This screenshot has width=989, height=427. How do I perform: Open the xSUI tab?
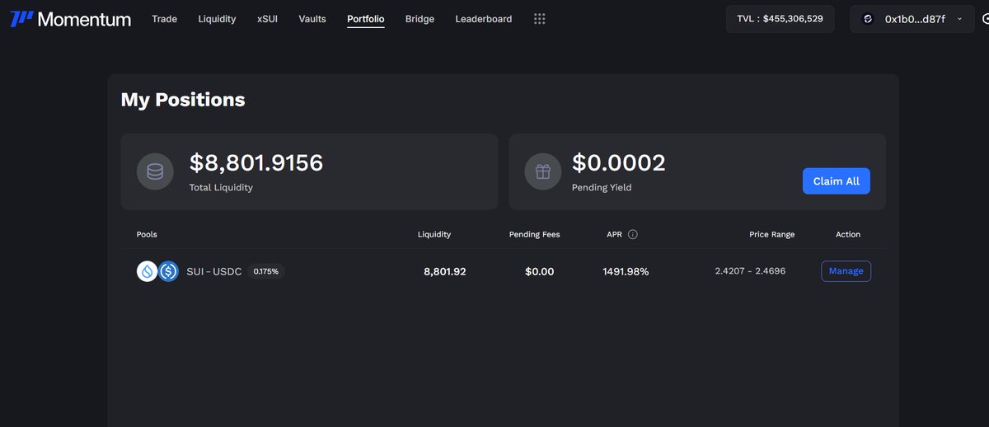click(x=267, y=19)
